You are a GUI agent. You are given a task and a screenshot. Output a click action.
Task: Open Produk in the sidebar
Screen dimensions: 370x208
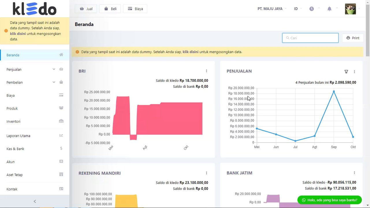pyautogui.click(x=35, y=108)
